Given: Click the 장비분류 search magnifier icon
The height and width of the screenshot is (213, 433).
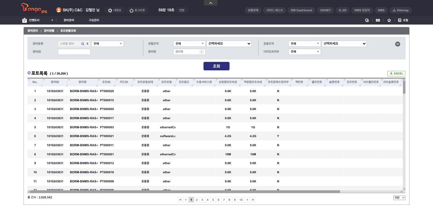Looking at the screenshot, I should (x=83, y=44).
